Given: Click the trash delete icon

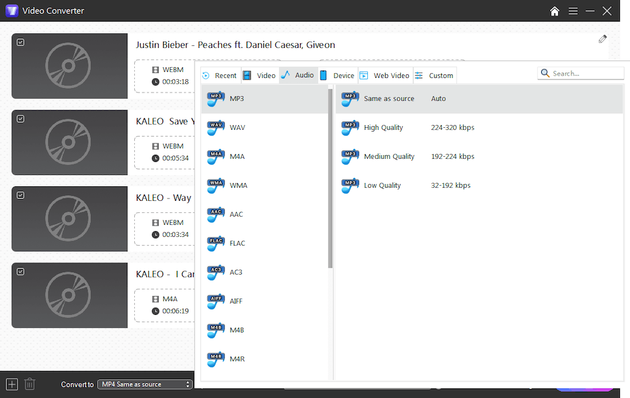Looking at the screenshot, I should (x=30, y=384).
